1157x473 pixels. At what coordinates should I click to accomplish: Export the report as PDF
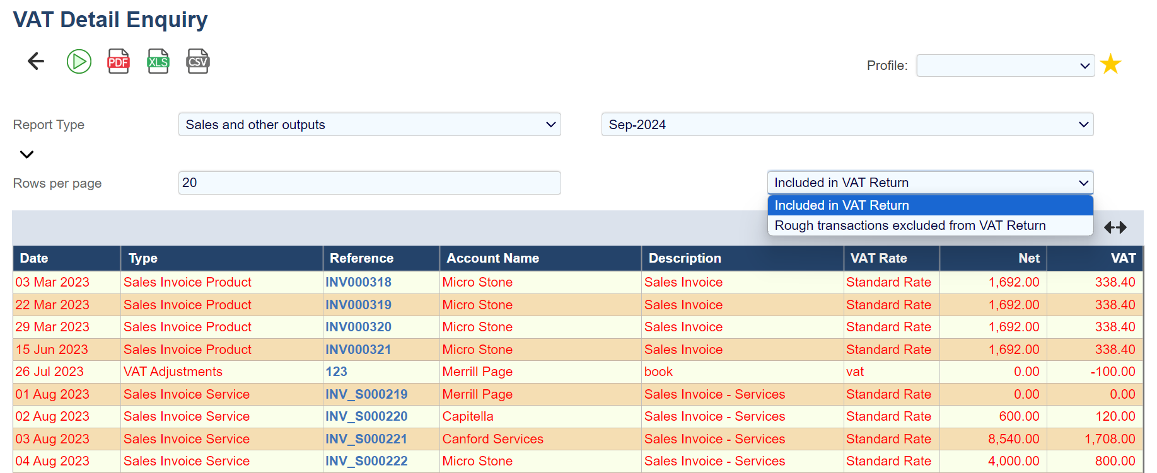[118, 61]
